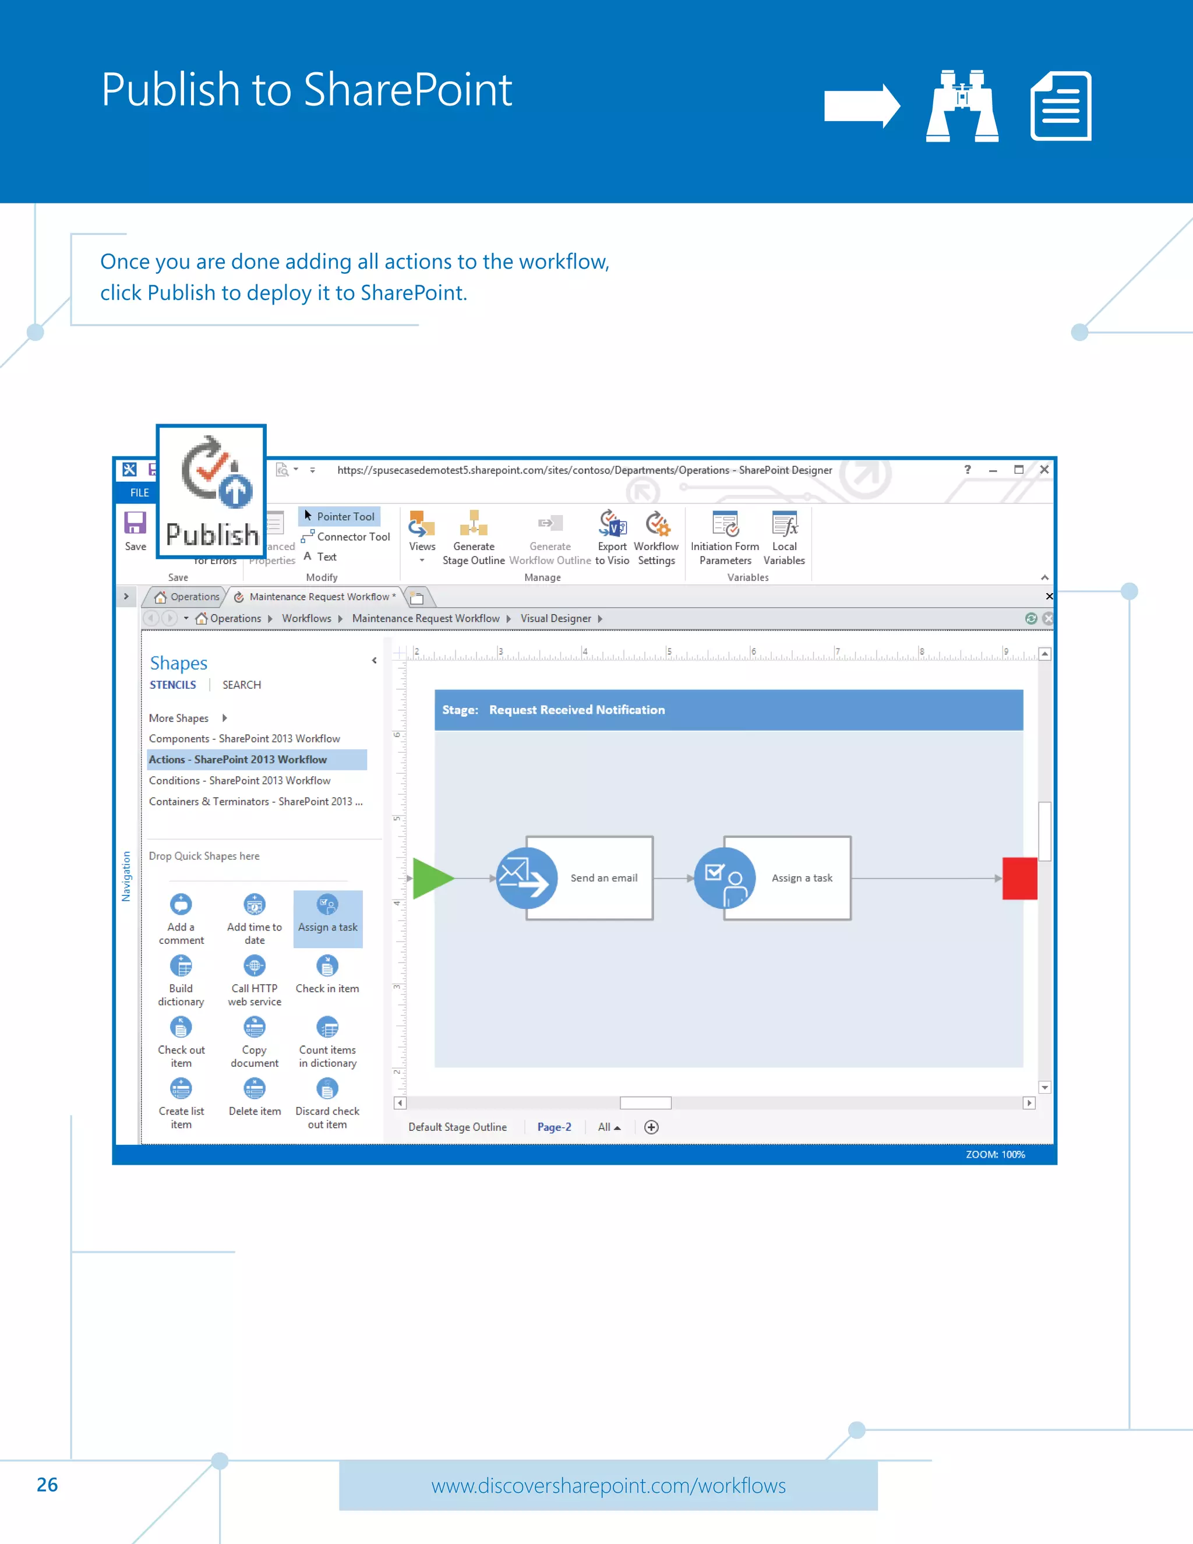Open the Page-2 tab

[x=554, y=1127]
